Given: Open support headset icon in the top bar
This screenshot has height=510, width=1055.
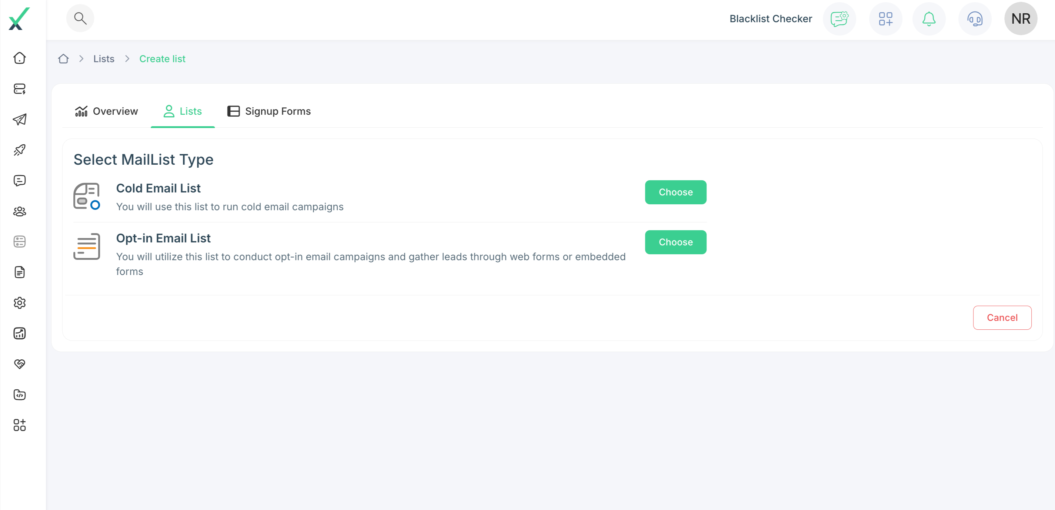Looking at the screenshot, I should point(975,19).
